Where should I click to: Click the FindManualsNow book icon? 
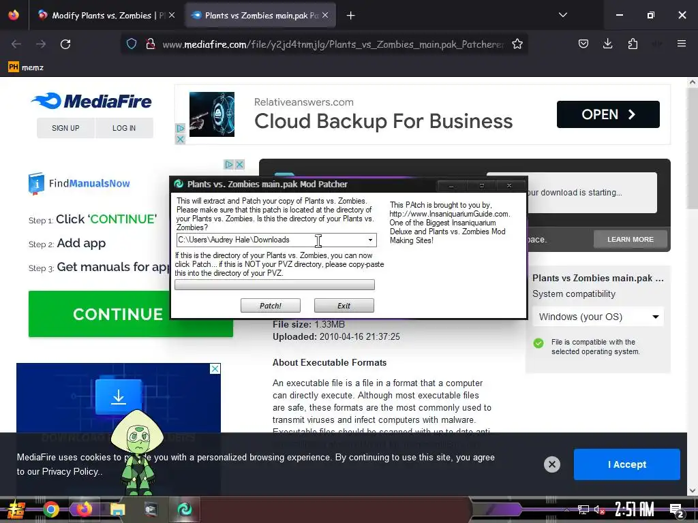[36, 184]
